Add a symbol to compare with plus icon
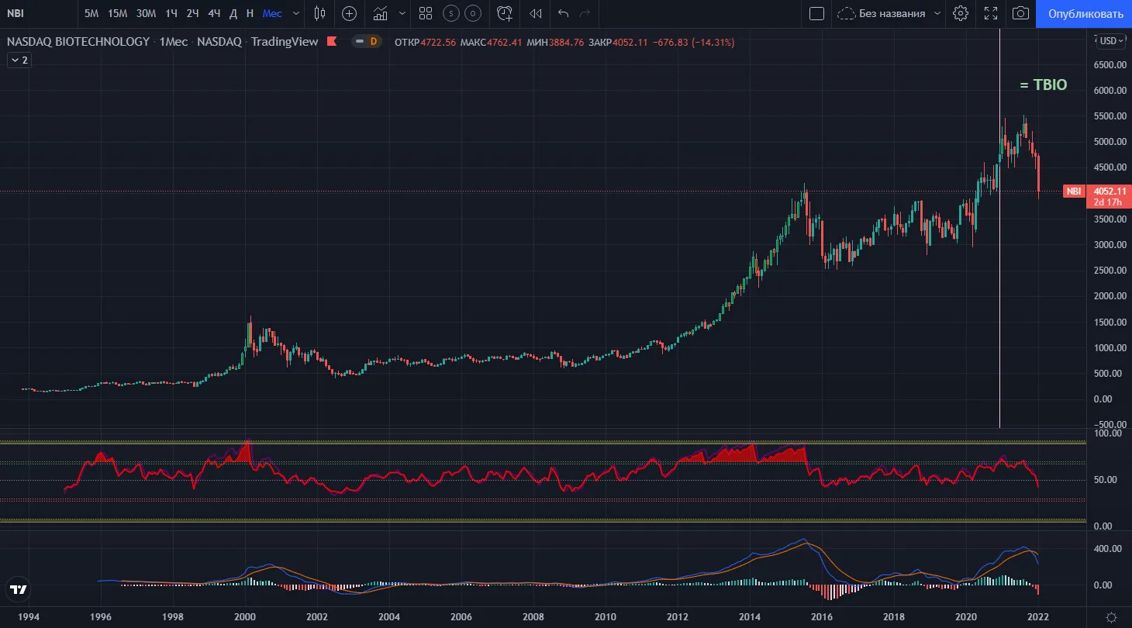The width and height of the screenshot is (1132, 628). [350, 13]
